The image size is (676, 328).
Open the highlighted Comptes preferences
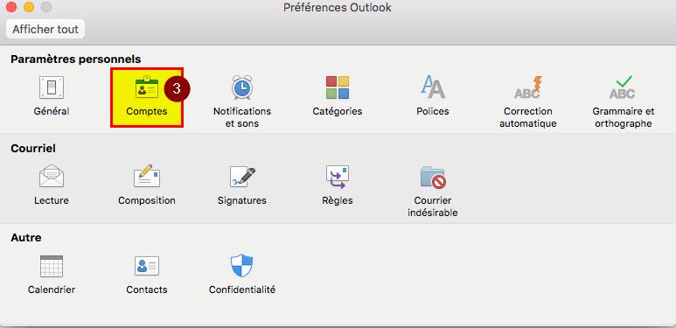(x=147, y=97)
